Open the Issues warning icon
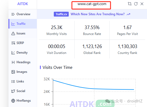Screen dimensions: 147x107 pyautogui.click(x=13, y=33)
